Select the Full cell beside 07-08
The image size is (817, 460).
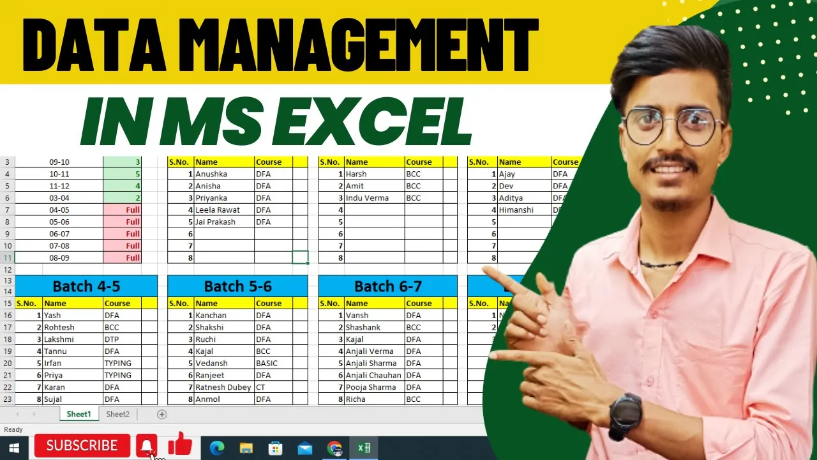coord(123,246)
